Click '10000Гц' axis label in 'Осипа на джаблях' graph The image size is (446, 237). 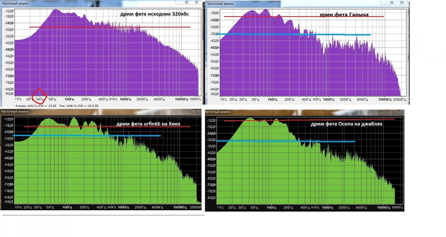[x=384, y=208]
